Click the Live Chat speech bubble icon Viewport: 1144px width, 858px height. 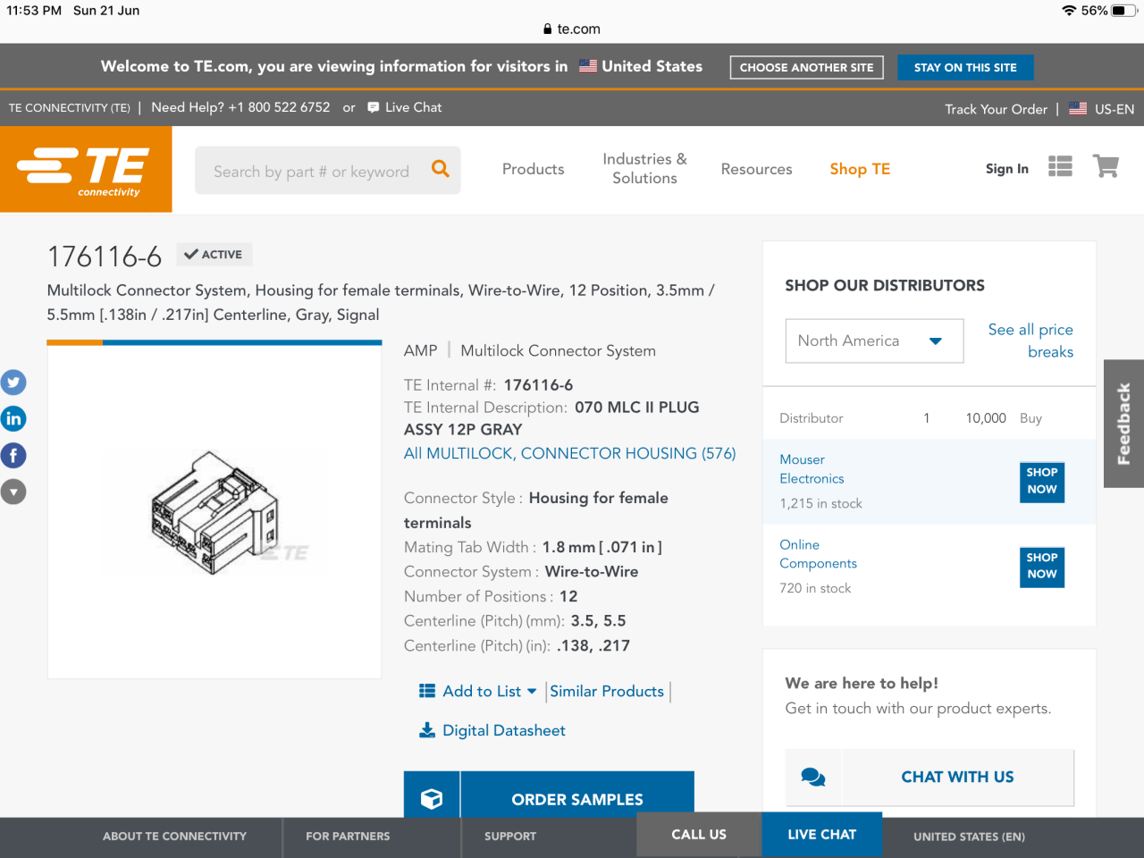click(x=374, y=107)
